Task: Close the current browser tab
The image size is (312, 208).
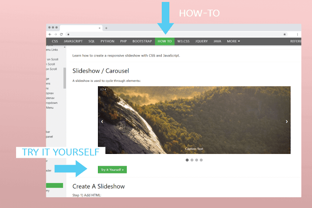Action: click(99, 28)
